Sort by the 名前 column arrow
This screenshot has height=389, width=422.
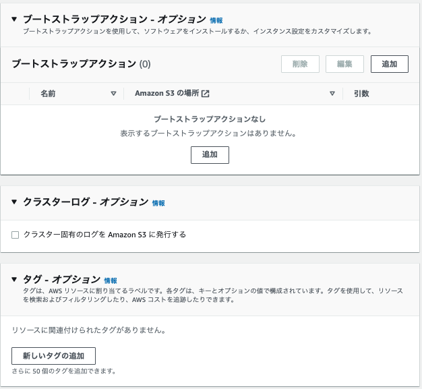113,94
